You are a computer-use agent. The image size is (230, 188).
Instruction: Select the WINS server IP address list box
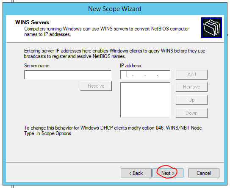145,100
